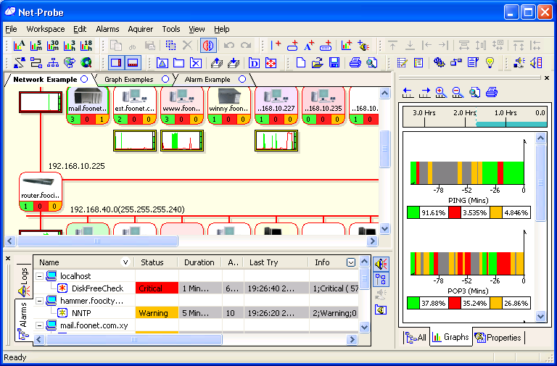This screenshot has height=366, width=557.
Task: Click the globe with magnifier search icon
Action: click(86, 63)
